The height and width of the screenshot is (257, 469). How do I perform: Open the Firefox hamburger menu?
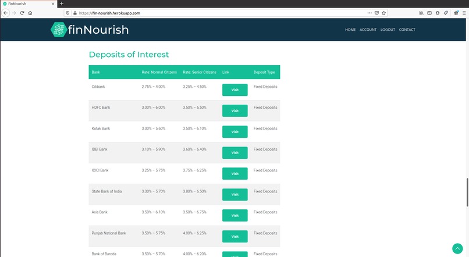click(464, 13)
